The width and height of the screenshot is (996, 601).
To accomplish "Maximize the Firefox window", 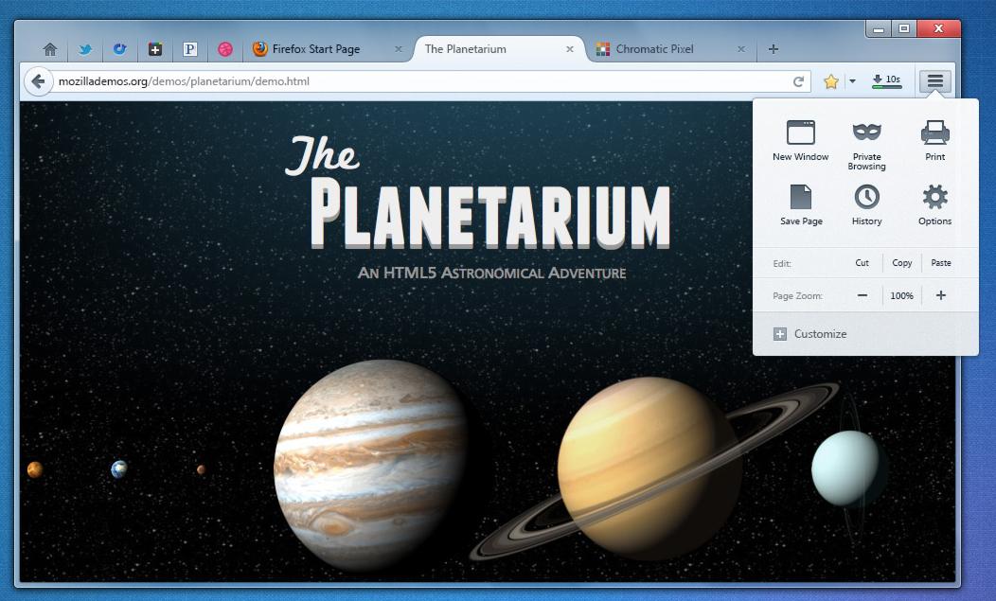I will (904, 28).
